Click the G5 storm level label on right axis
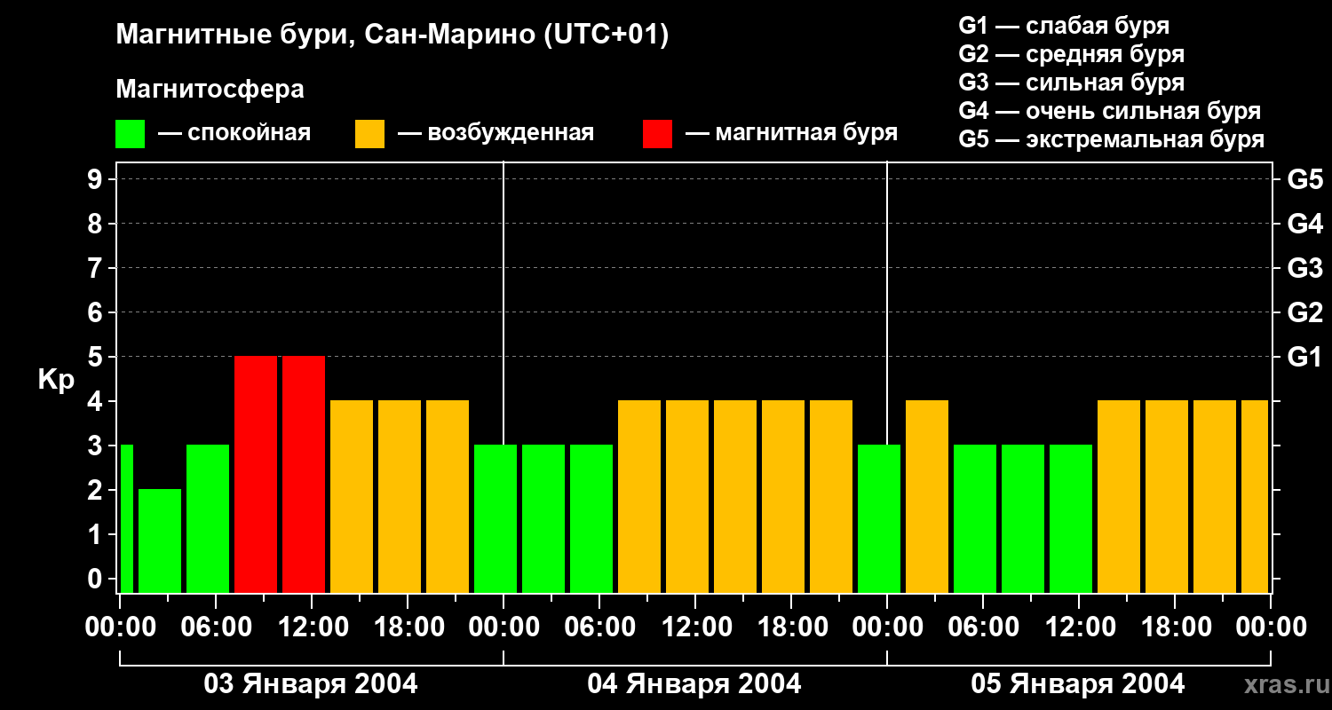Image resolution: width=1332 pixels, height=710 pixels. point(1304,179)
